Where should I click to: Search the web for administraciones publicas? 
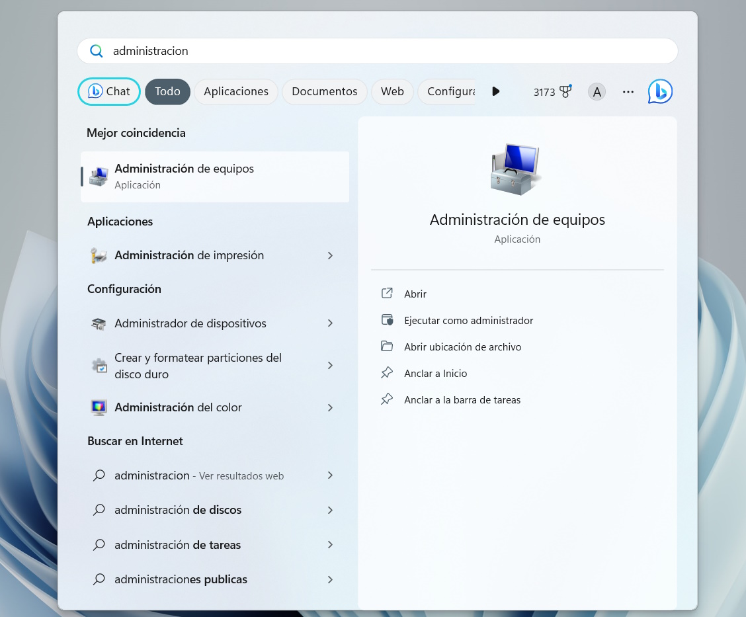[215, 579]
